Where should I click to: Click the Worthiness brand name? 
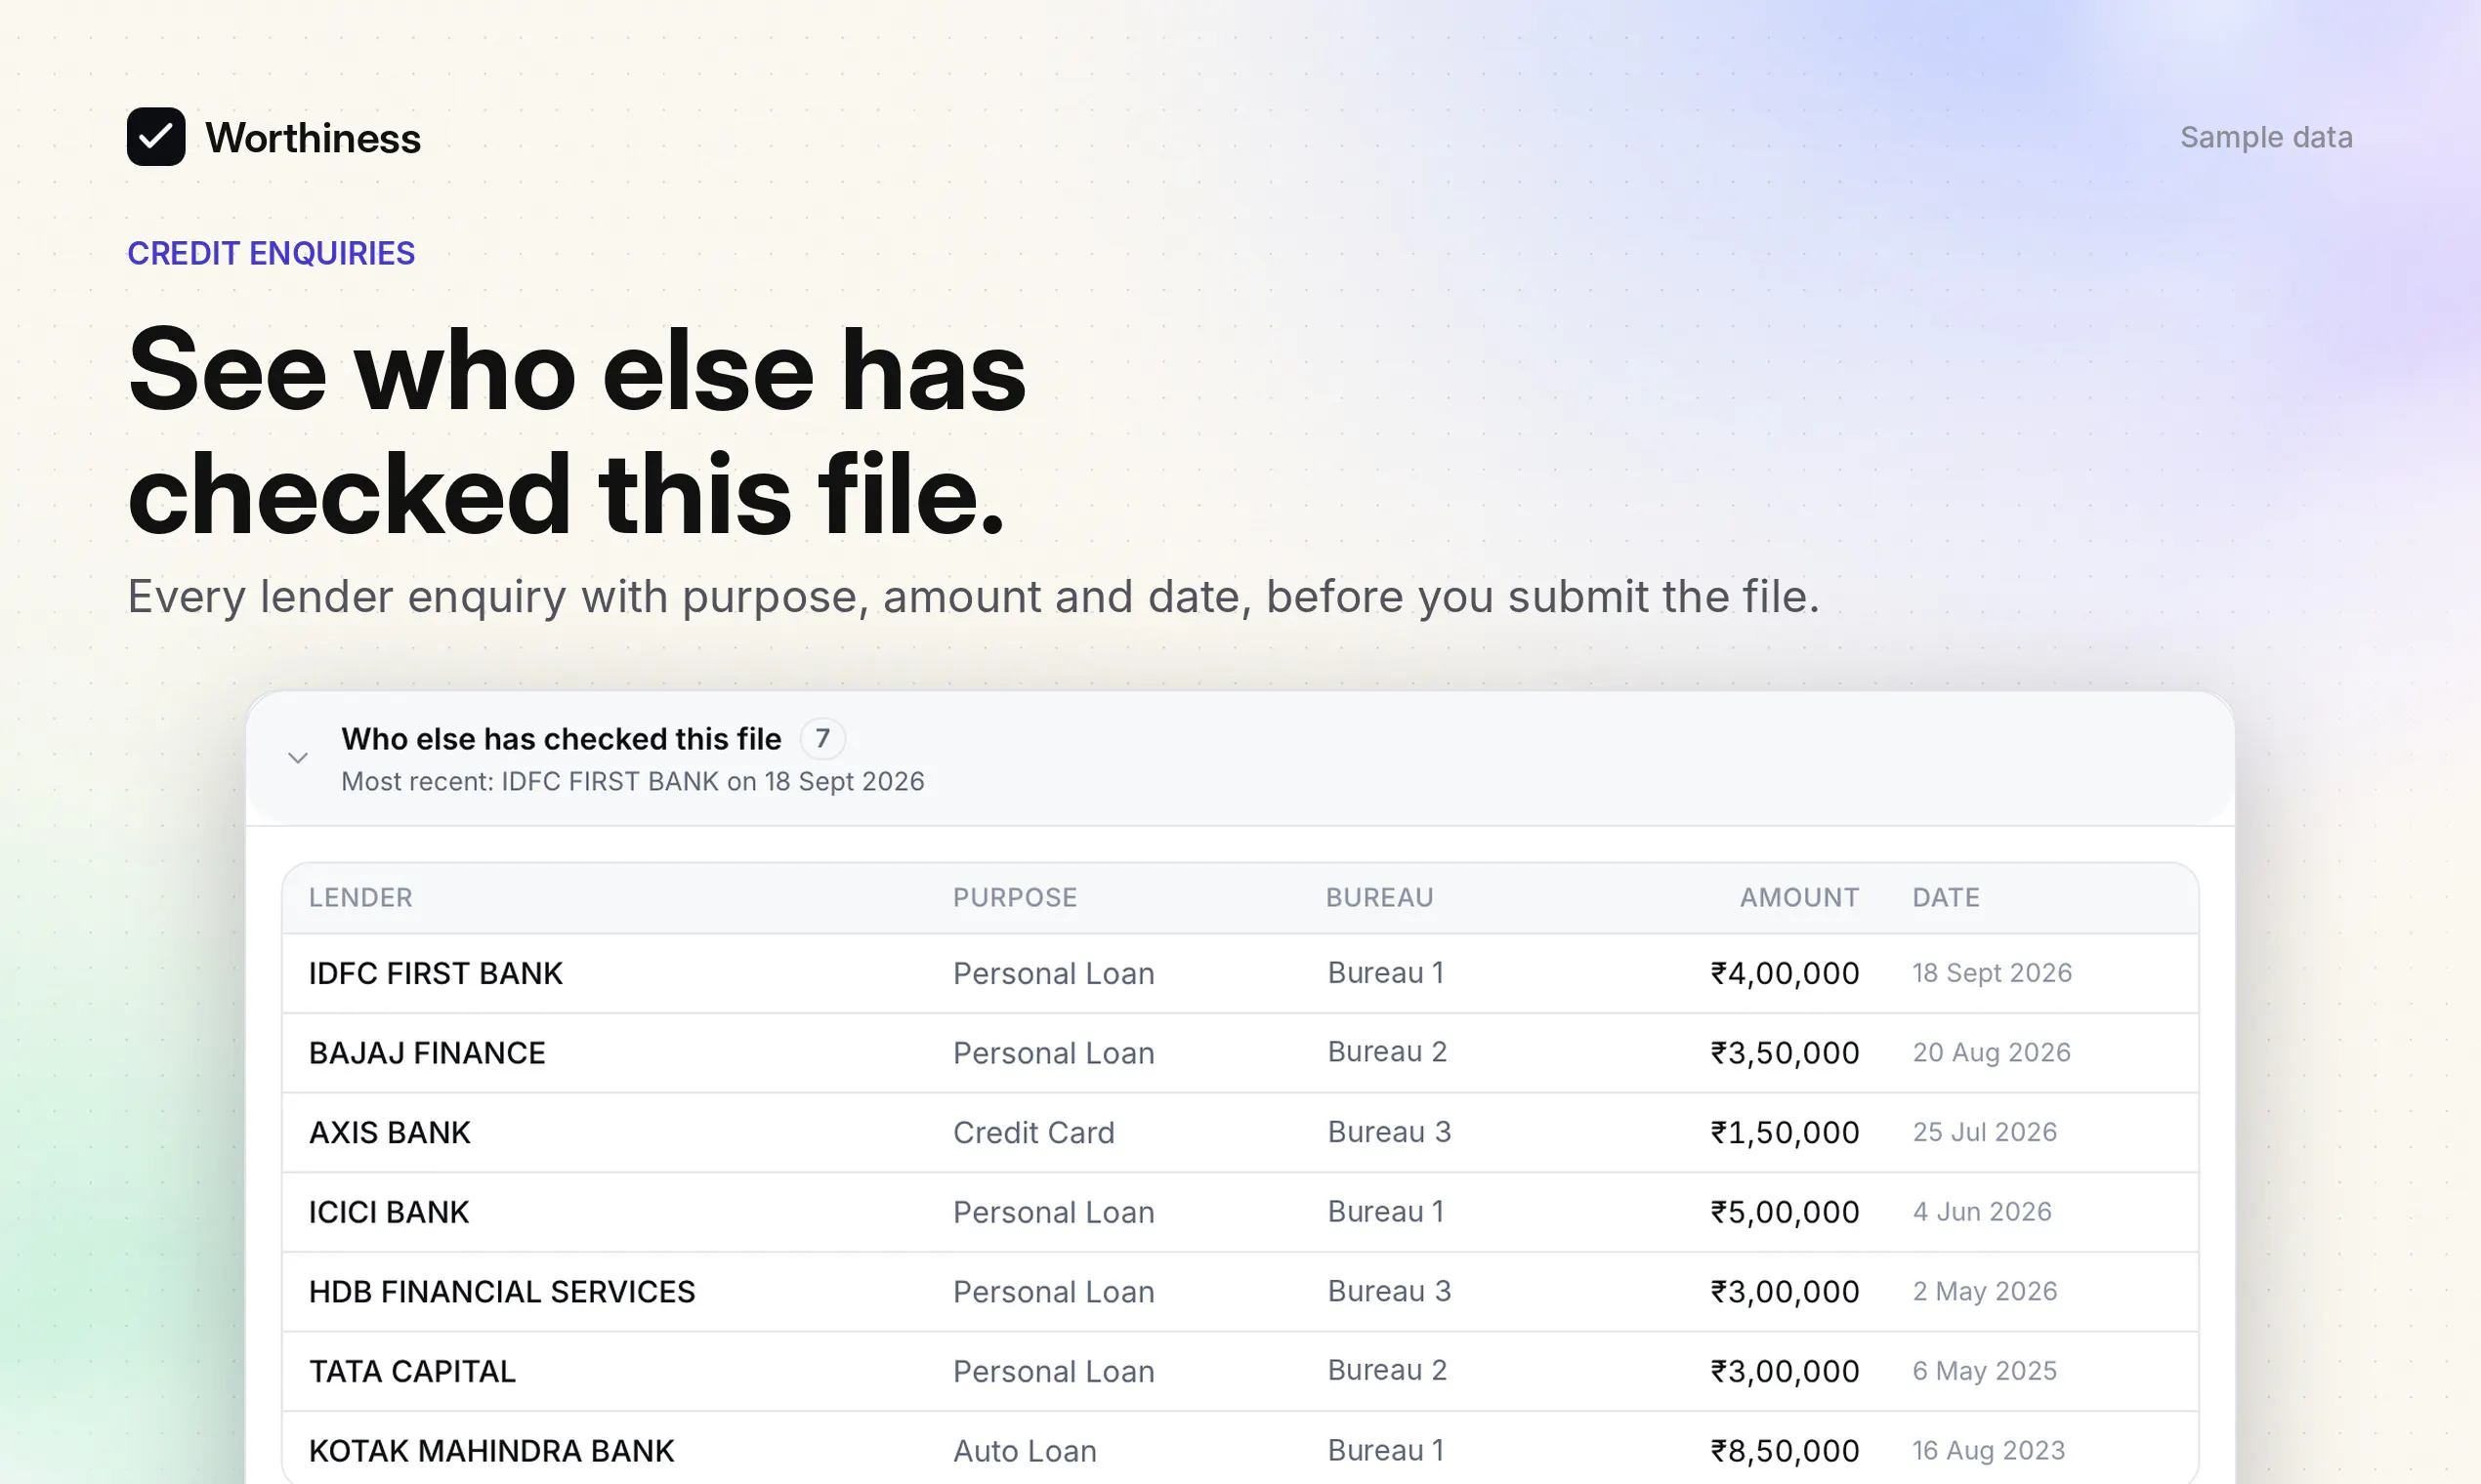pyautogui.click(x=314, y=138)
